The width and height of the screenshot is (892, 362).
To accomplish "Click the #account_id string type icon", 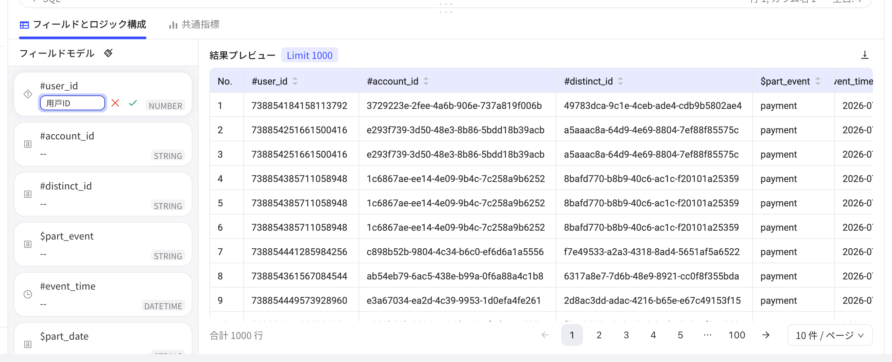I will (x=28, y=144).
